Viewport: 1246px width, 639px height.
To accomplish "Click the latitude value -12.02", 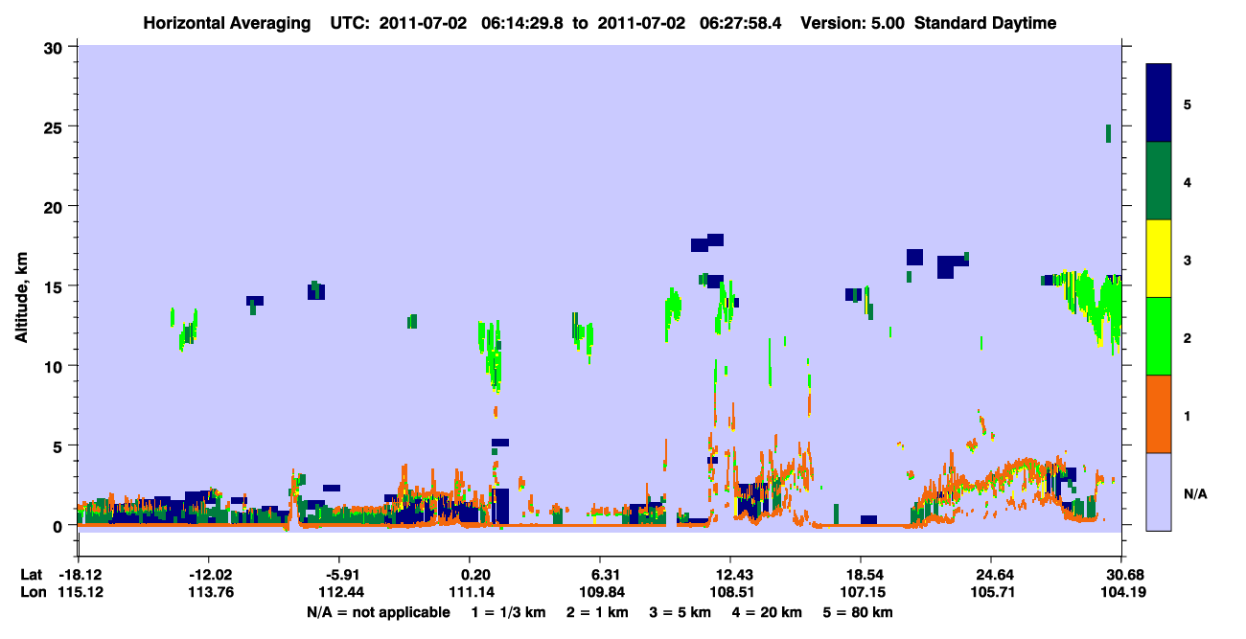I will [x=208, y=574].
